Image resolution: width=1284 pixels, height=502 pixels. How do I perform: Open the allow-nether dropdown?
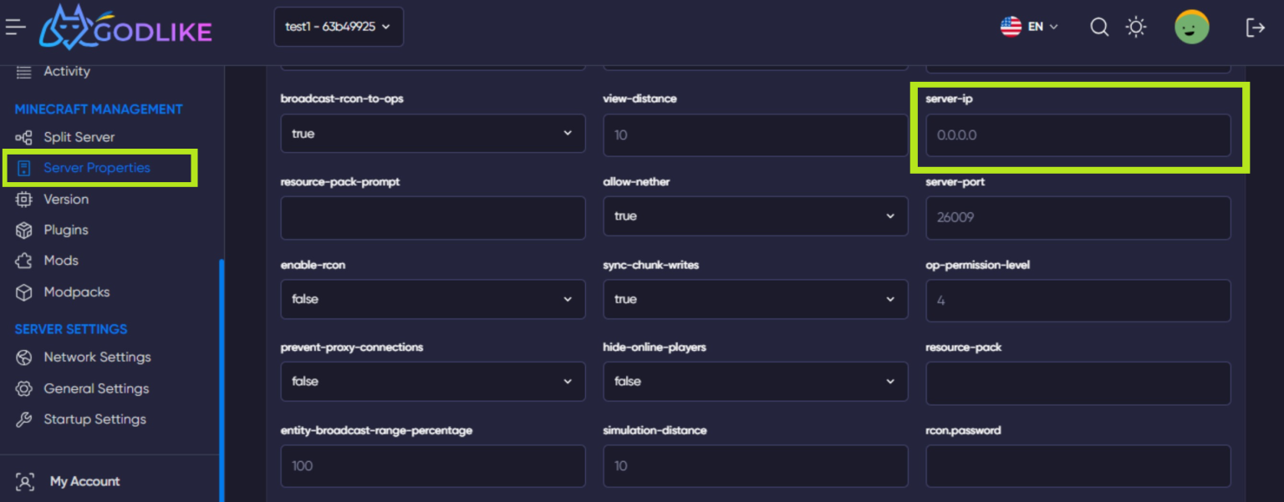[x=755, y=216]
